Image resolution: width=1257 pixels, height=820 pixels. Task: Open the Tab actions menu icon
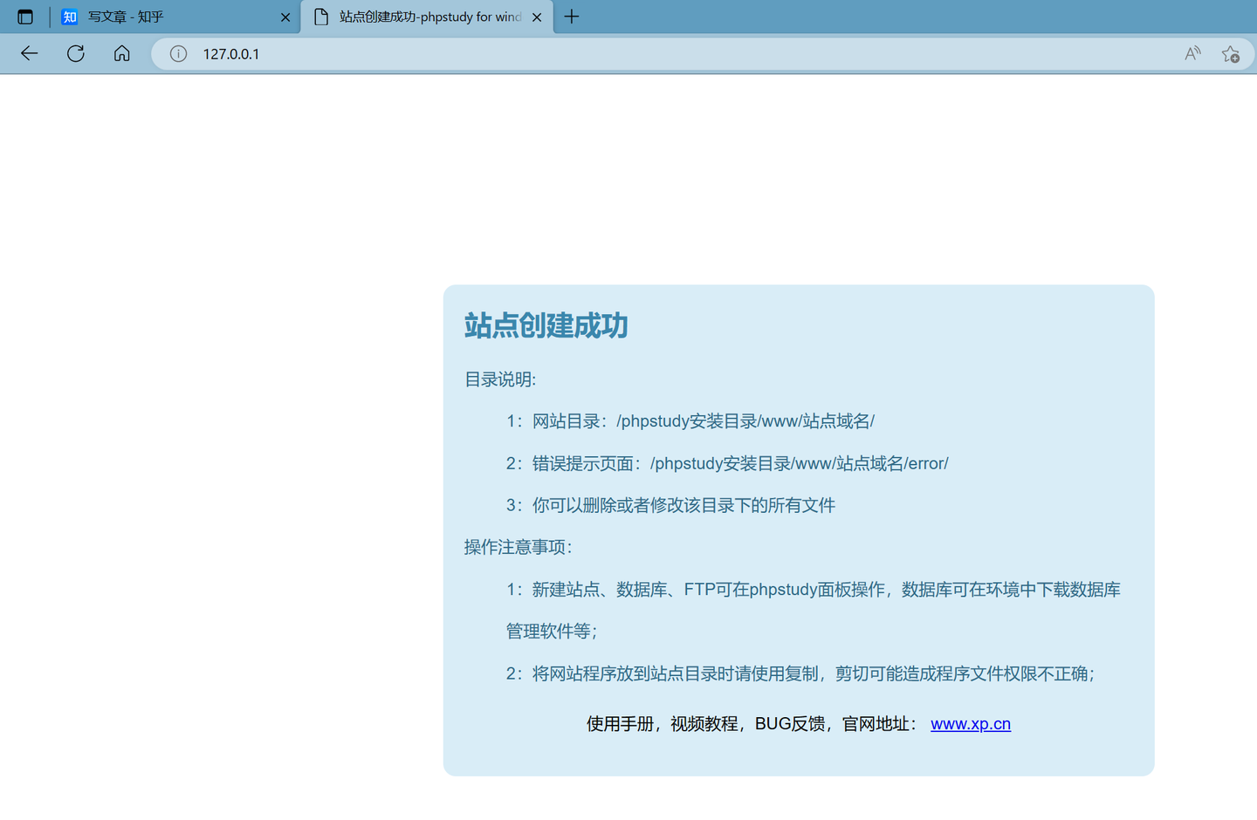click(25, 17)
